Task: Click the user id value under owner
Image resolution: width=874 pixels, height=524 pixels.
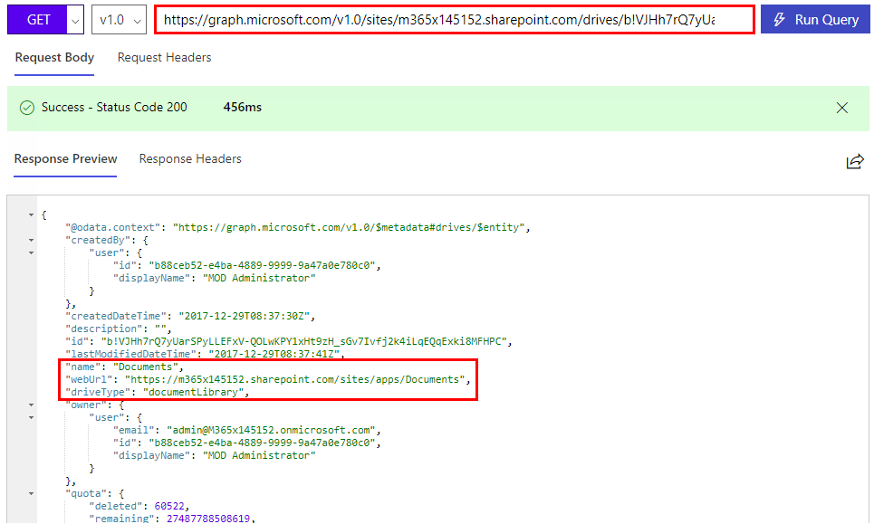Action: click(x=262, y=443)
